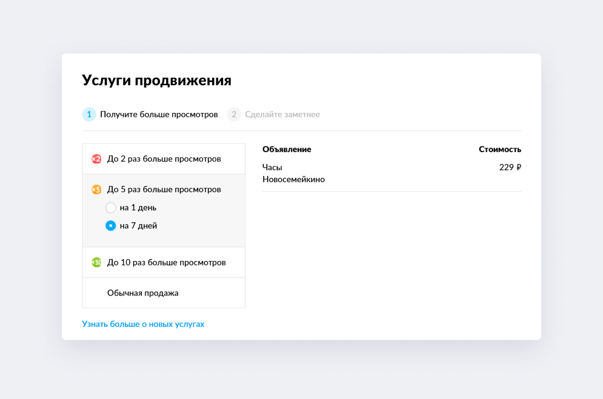Select the 'на 1 день' radio button
Screen dimensions: 603x399
pos(111,208)
